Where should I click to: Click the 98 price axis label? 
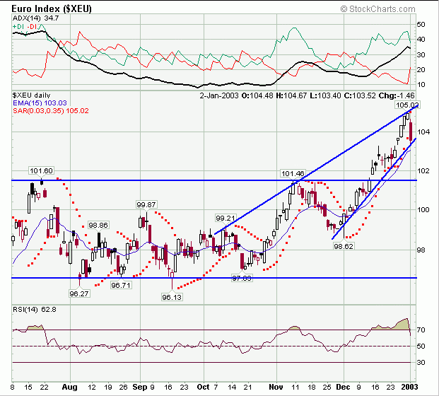[421, 250]
